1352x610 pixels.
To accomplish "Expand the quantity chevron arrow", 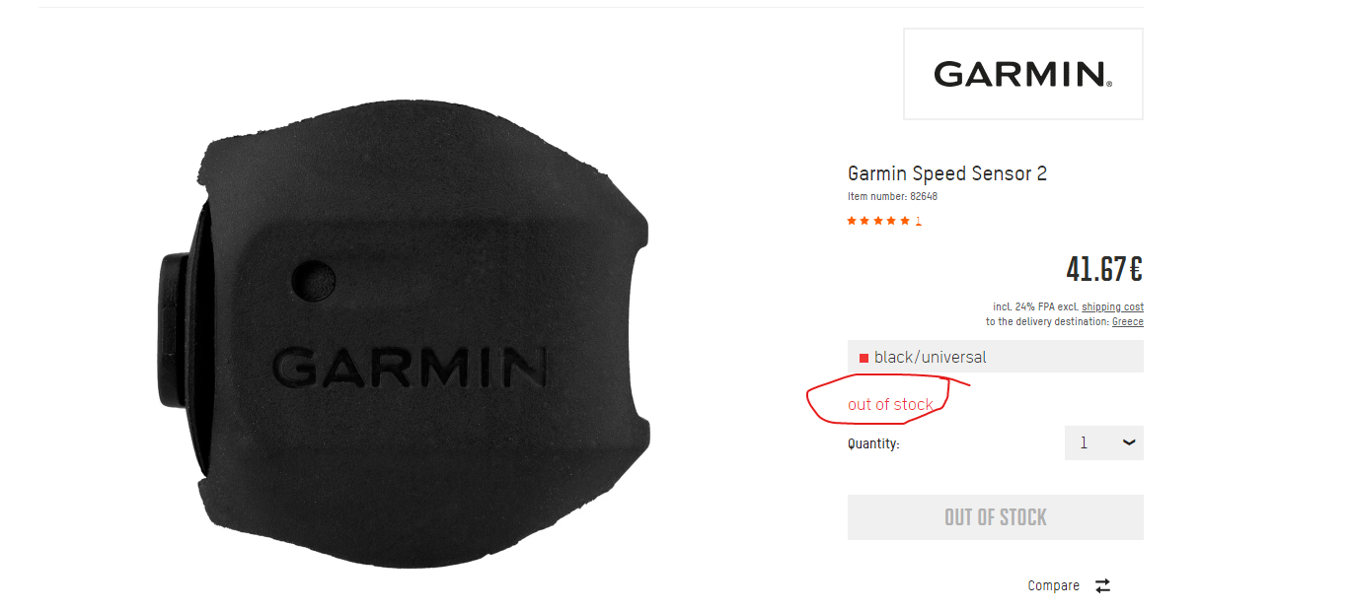I will 1129,443.
